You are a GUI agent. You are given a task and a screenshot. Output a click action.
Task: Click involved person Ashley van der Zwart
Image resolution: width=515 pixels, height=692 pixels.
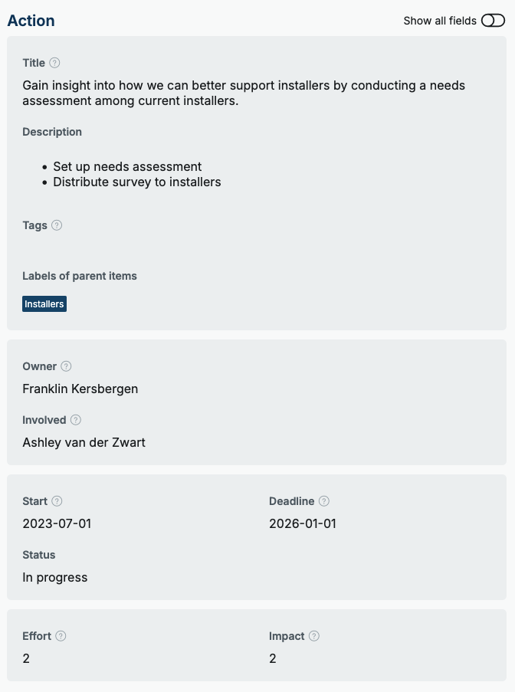pos(84,442)
